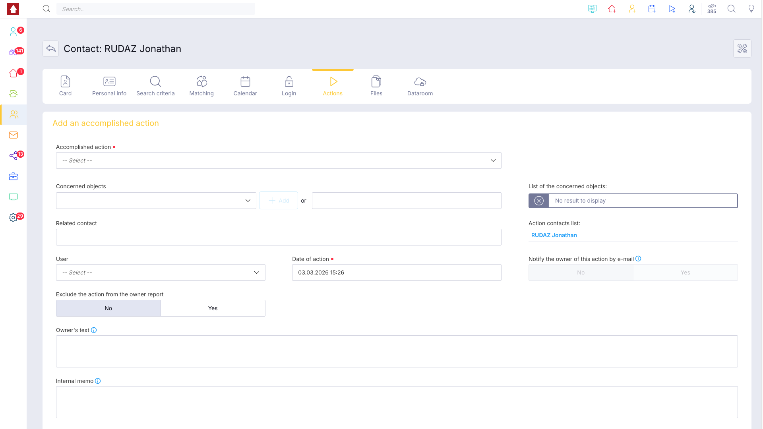
Task: Open the User select dropdown
Action: point(161,272)
